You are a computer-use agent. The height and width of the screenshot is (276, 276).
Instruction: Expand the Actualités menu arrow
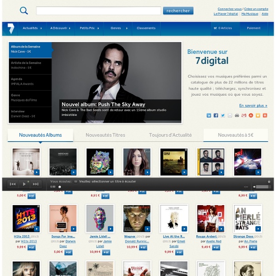point(41,28)
